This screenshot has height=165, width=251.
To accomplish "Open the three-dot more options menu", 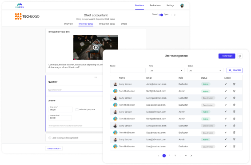I will (175, 15).
